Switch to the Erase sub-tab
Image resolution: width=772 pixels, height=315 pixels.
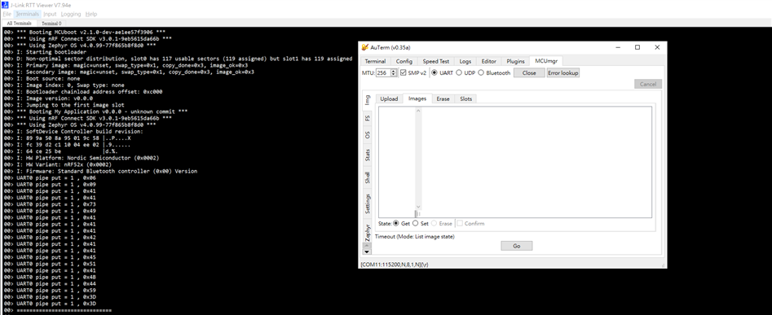pos(443,98)
